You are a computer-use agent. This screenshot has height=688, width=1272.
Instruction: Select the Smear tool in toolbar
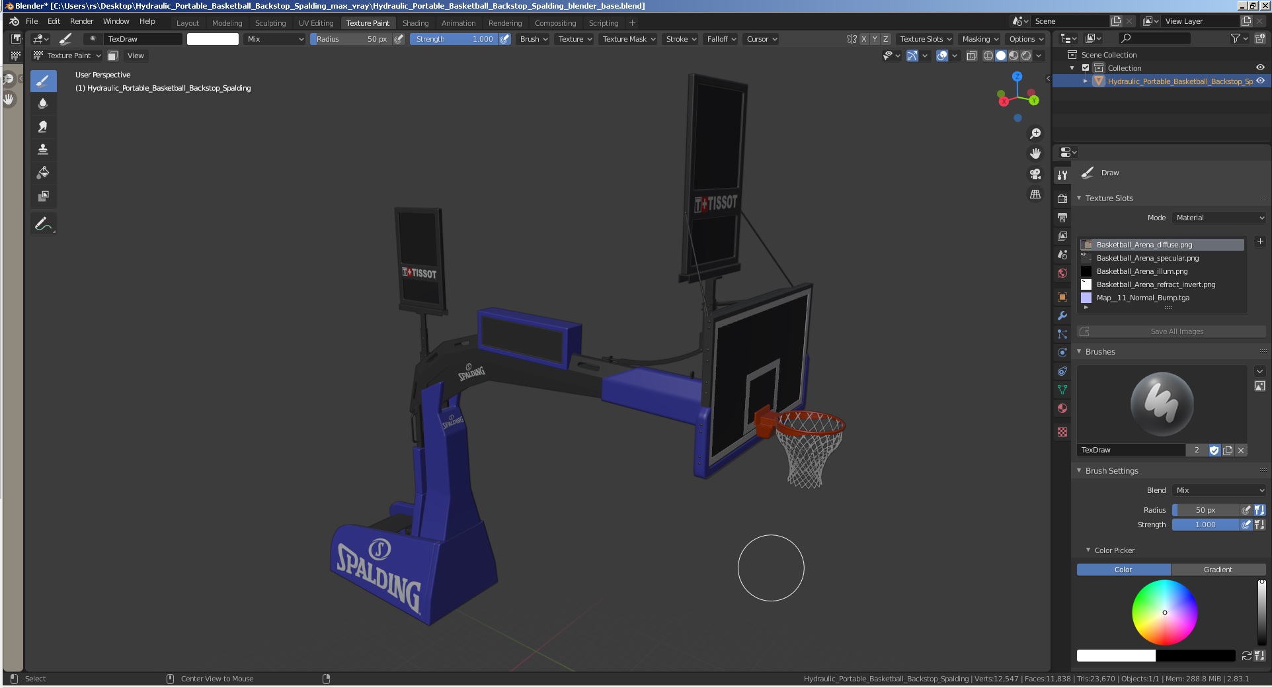[x=43, y=126]
